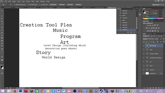Check Resize Windows to Fit option
Screen dimensions: 165x93
click(14, 5)
